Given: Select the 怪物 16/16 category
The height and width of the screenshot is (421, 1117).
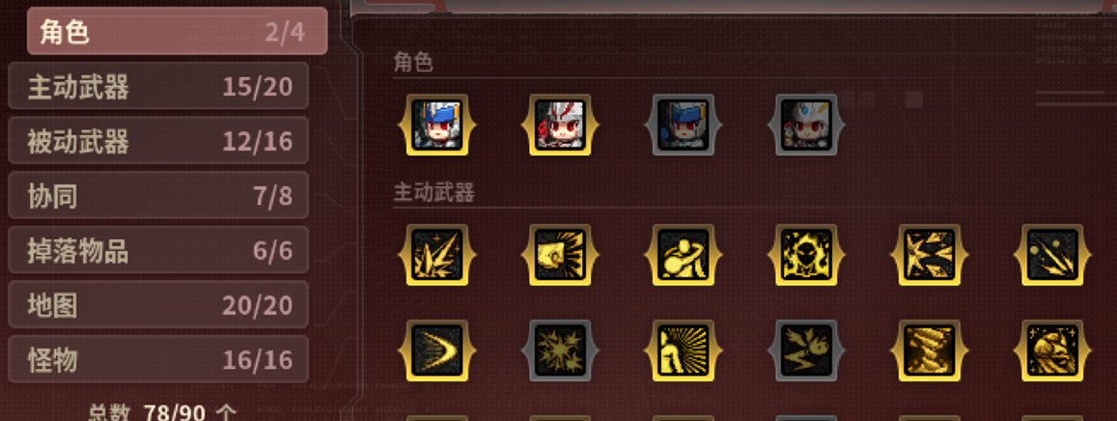Looking at the screenshot, I should 158,359.
